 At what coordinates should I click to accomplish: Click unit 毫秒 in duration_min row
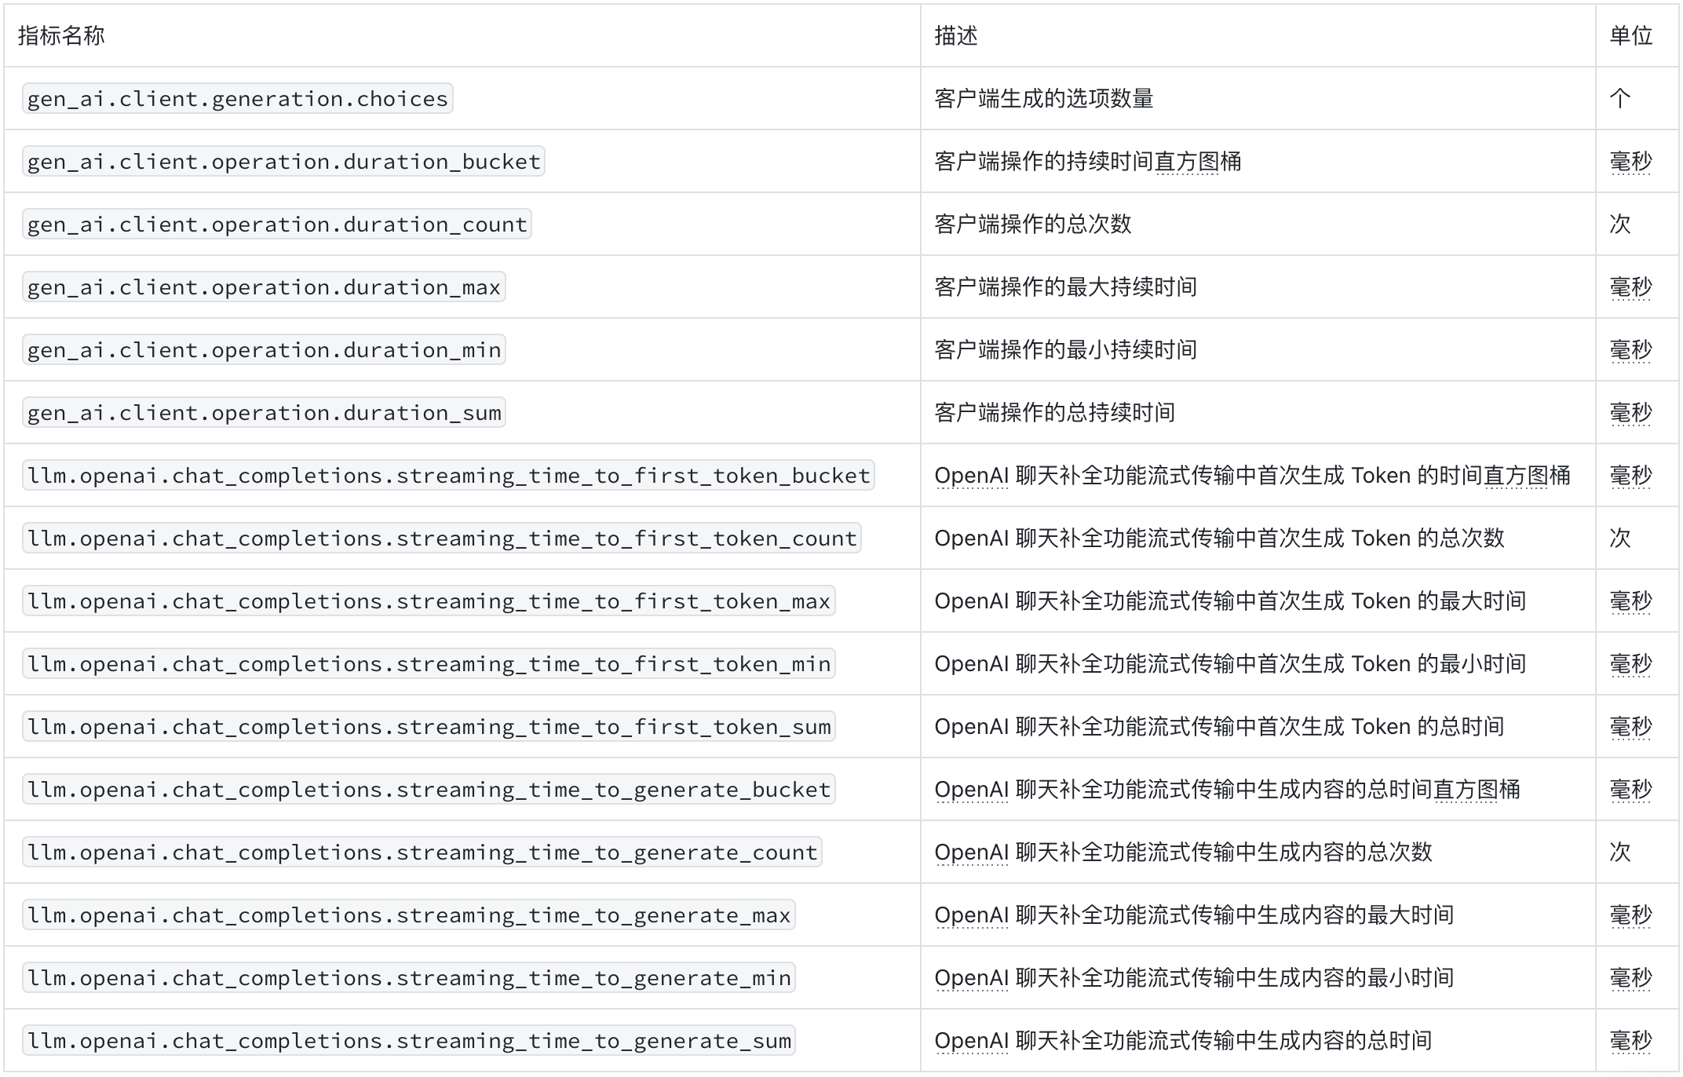[x=1631, y=349]
